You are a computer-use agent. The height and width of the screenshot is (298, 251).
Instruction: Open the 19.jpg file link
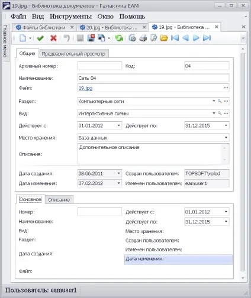pos(85,88)
